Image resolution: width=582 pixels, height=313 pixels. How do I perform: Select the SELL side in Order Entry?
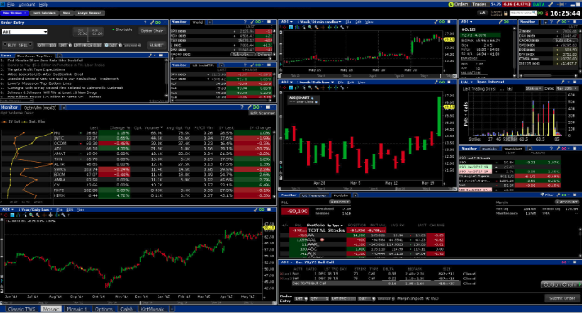(23, 45)
